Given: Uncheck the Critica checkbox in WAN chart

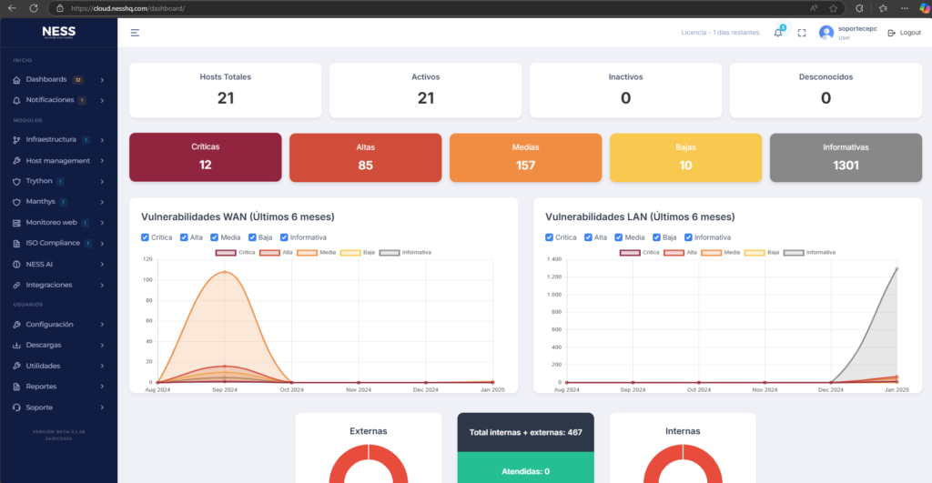Looking at the screenshot, I should click(146, 237).
